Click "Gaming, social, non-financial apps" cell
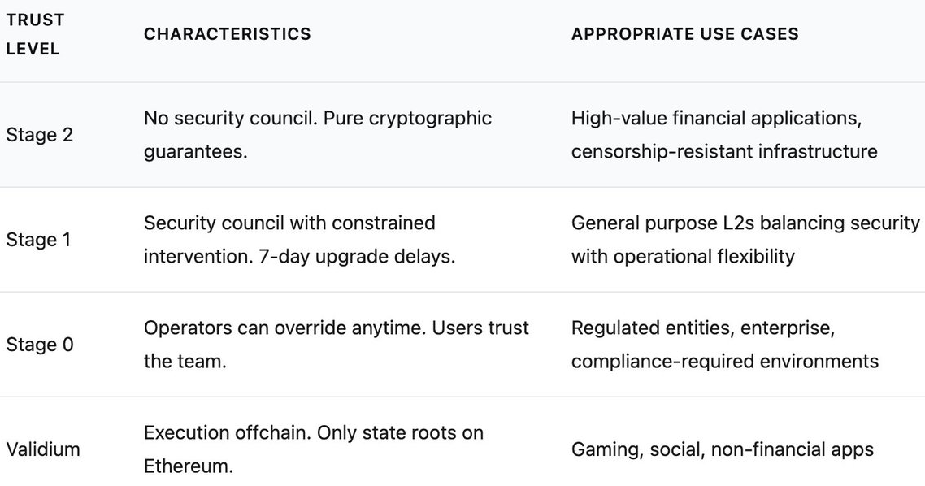 (722, 449)
